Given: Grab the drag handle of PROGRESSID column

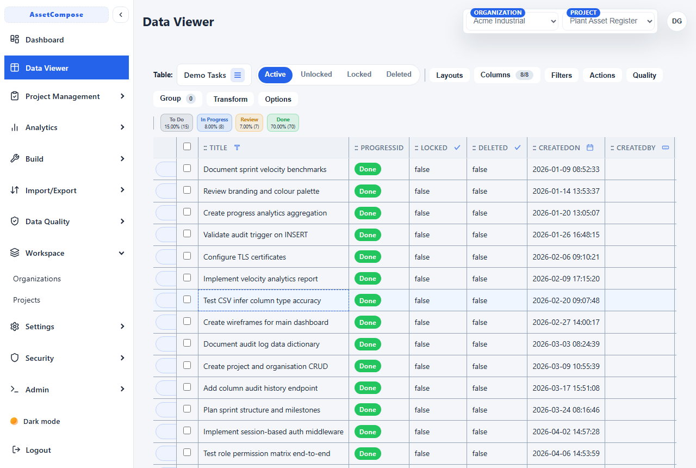Looking at the screenshot, I should (356, 148).
